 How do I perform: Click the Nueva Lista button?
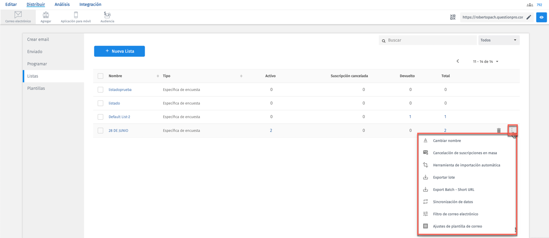[119, 51]
